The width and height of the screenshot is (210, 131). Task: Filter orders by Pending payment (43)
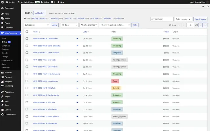click(x=40, y=18)
